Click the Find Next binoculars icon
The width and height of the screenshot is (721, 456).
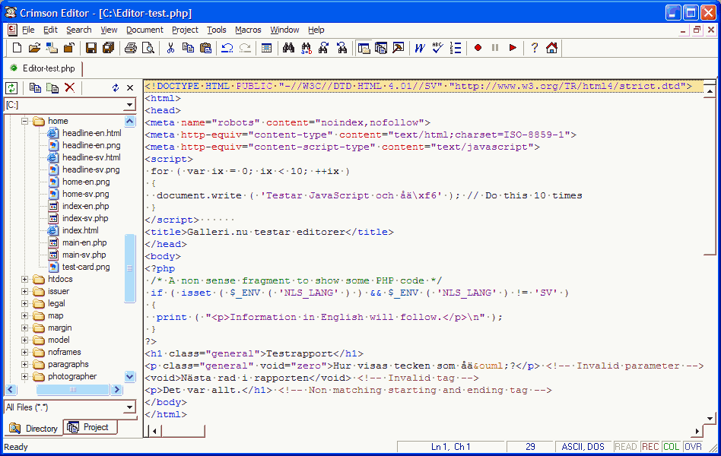click(324, 48)
